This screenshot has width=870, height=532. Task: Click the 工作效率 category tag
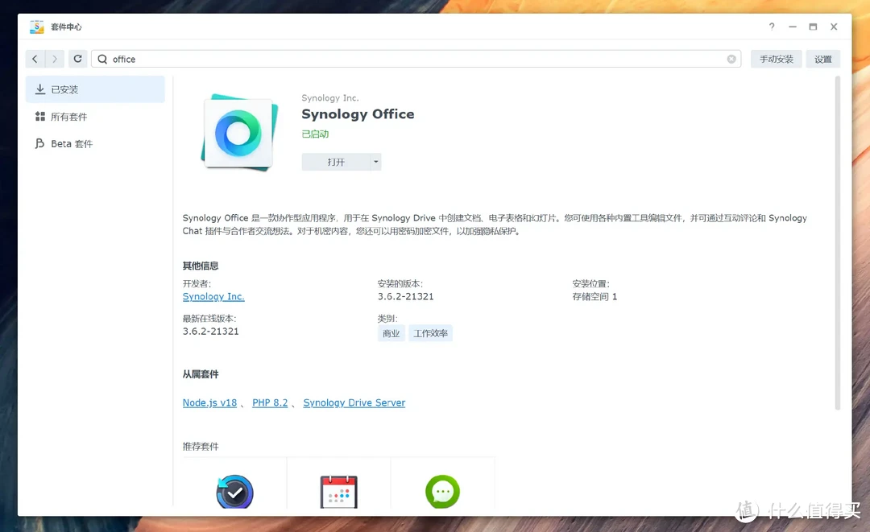[x=430, y=333]
